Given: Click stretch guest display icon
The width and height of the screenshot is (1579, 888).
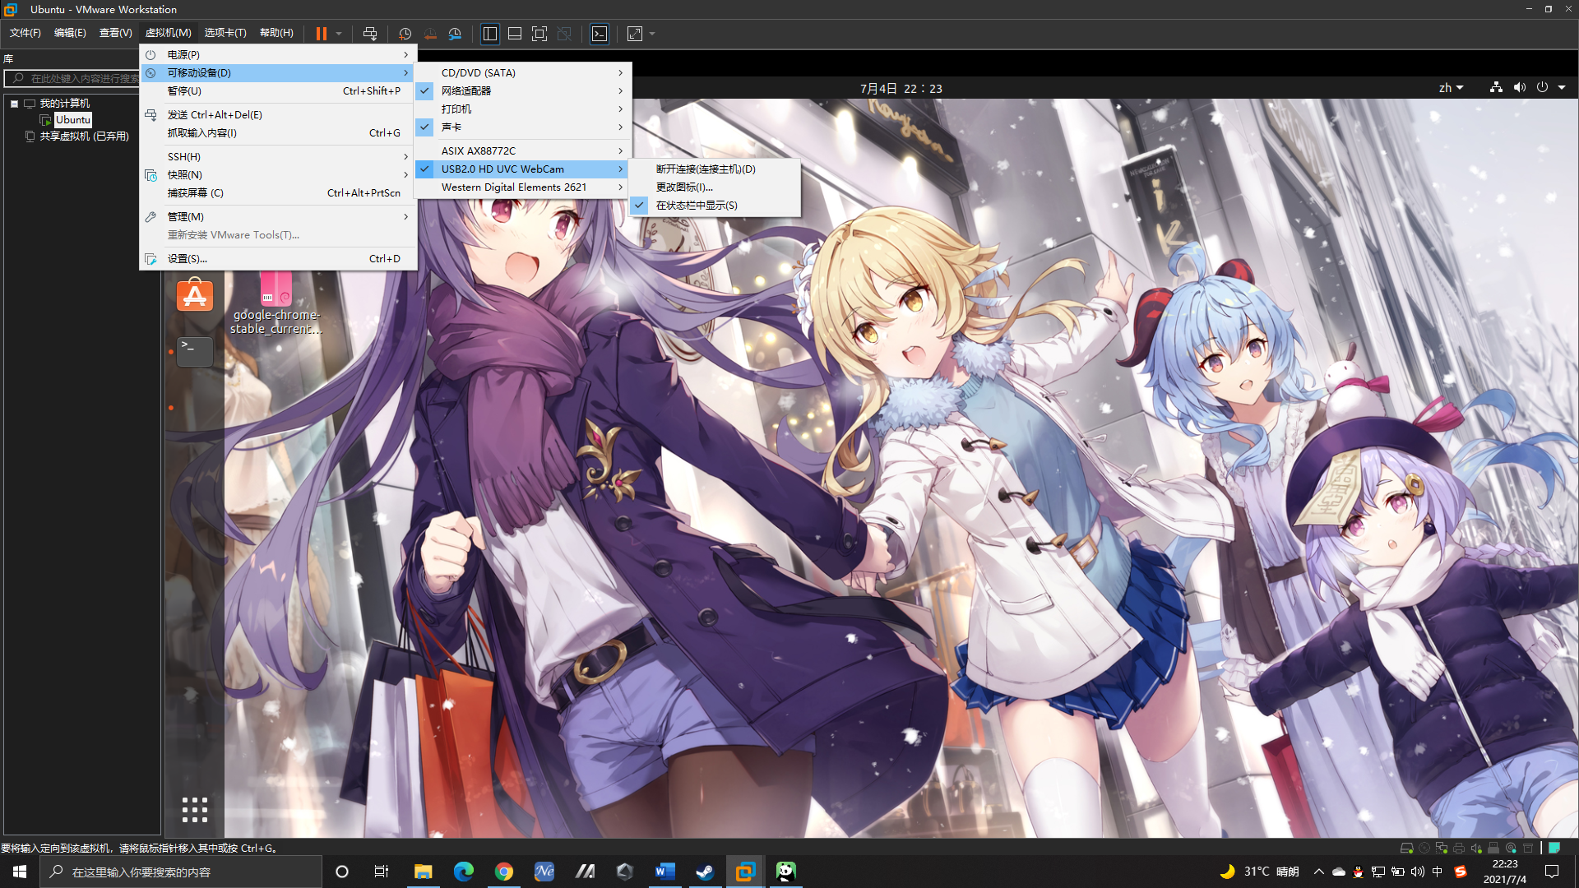Looking at the screenshot, I should (635, 34).
